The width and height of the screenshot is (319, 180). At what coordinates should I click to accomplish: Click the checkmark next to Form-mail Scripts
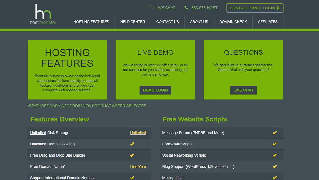(274, 144)
